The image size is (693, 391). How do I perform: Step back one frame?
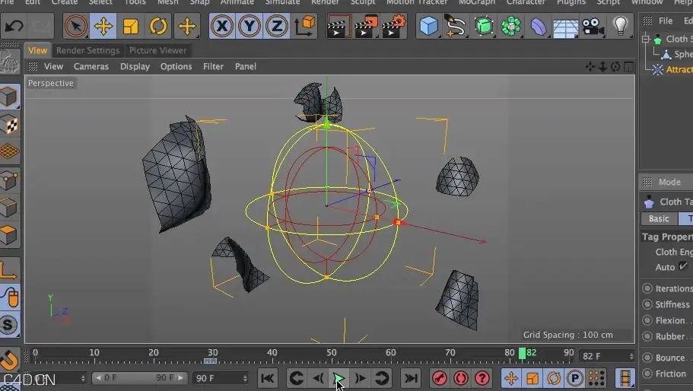tap(318, 378)
